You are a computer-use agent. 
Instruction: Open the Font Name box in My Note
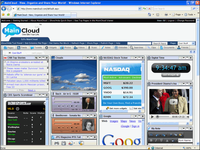[185, 140]
